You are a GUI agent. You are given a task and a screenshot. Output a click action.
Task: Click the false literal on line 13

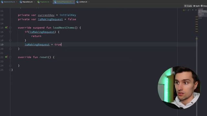point(72,19)
